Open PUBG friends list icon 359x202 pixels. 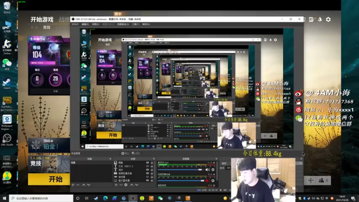click(x=321, y=180)
